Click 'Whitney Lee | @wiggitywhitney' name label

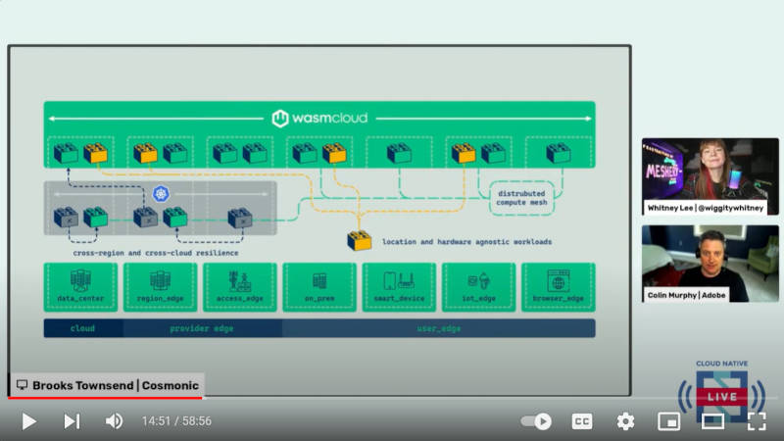(x=706, y=208)
